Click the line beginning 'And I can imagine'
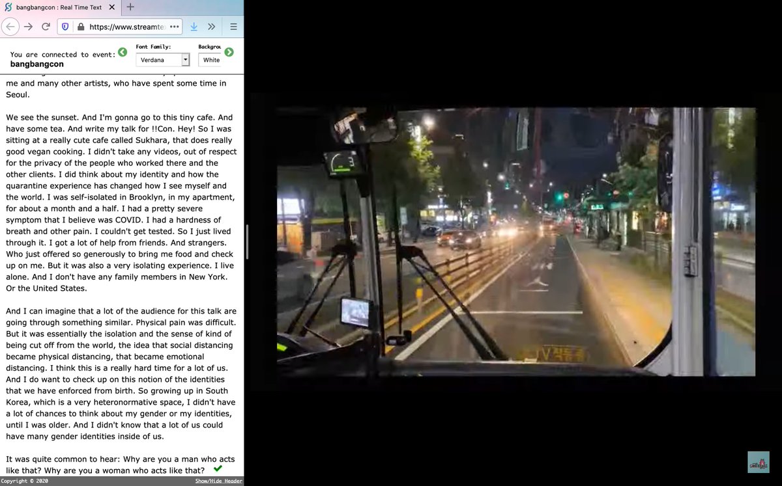The height and width of the screenshot is (486, 782). pos(121,311)
